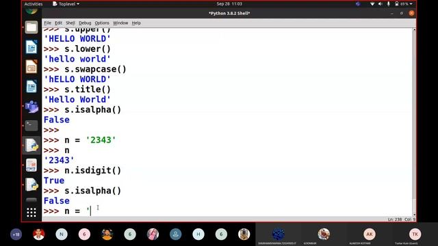The width and height of the screenshot is (438, 246).
Task: Select the blue patterned avatar tile
Action: point(279,234)
